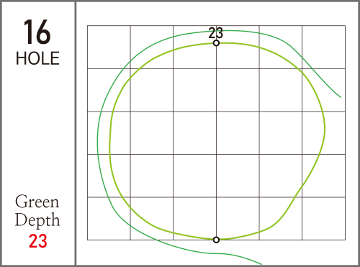This screenshot has width=360, height=267.
Task: Click the top green depth marker circle
Action: pos(216,43)
